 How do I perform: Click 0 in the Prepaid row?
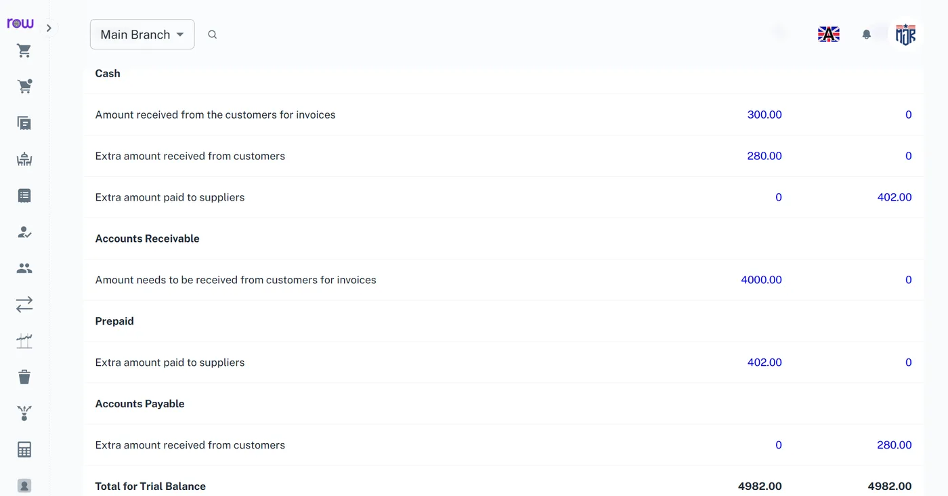909,363
